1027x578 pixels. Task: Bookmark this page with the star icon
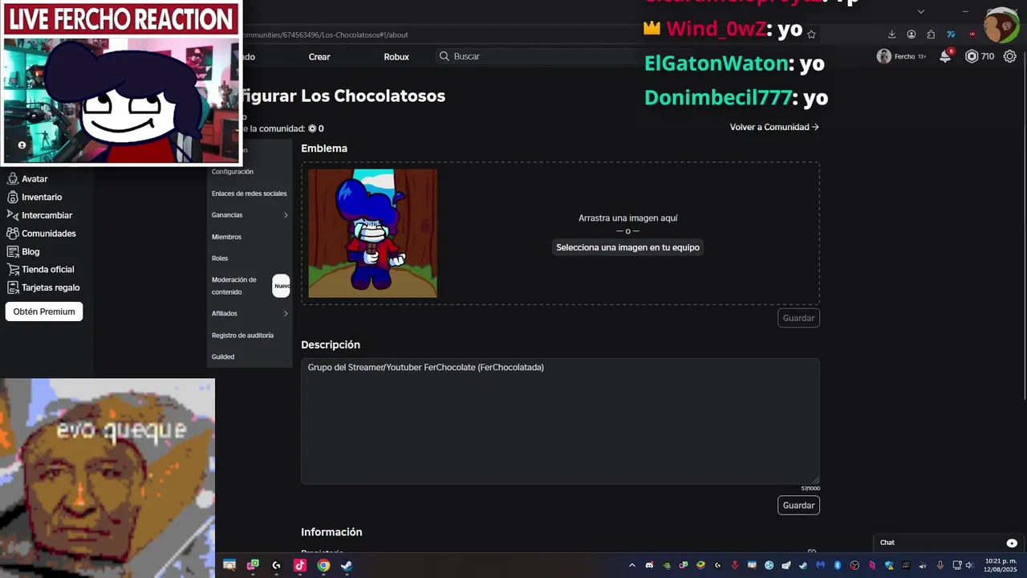click(811, 34)
